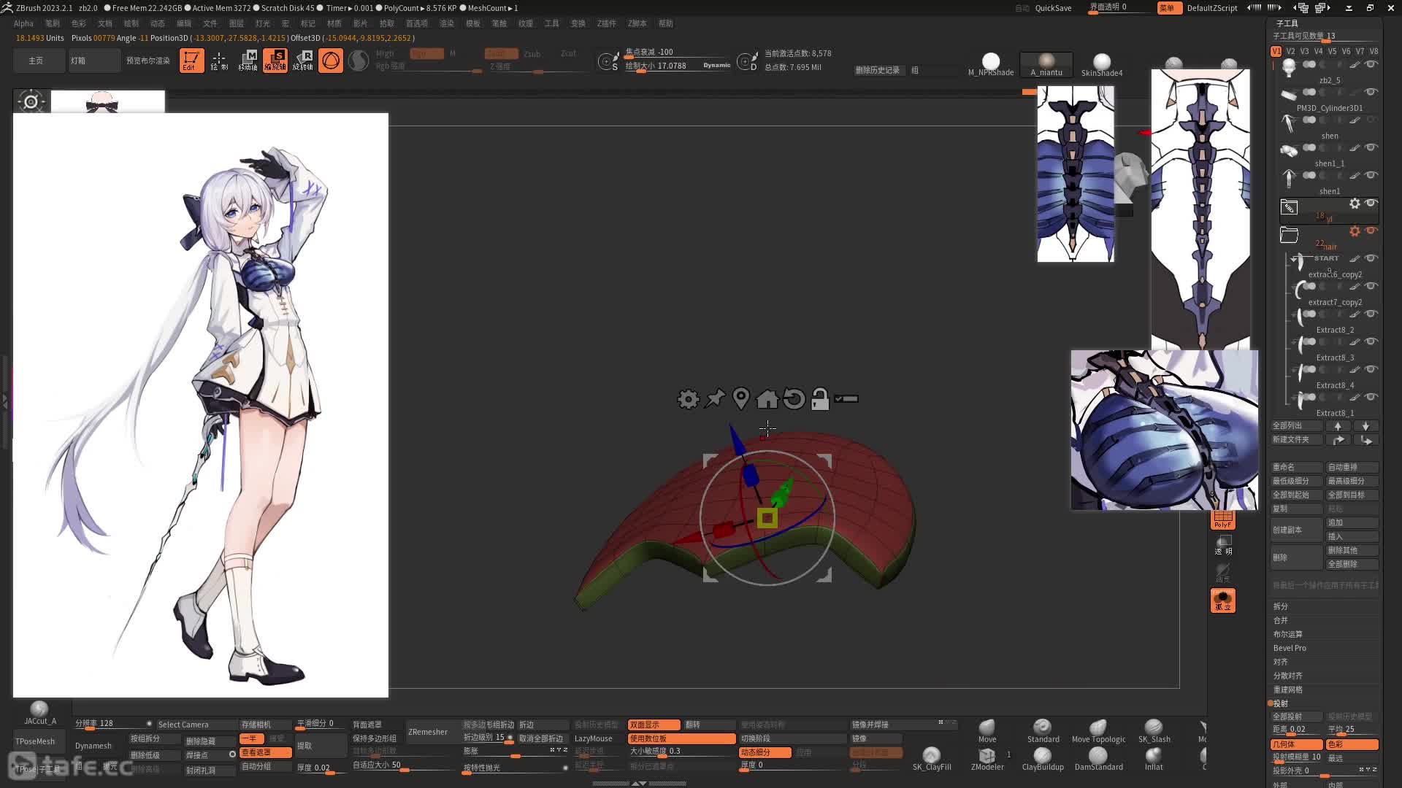This screenshot has width=1402, height=788.
Task: Switch to Draw (绘制) gizmo mode
Action: [219, 61]
